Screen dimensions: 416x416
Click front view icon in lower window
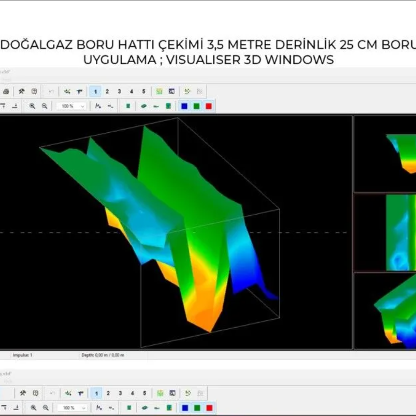pyautogui.click(x=169, y=408)
